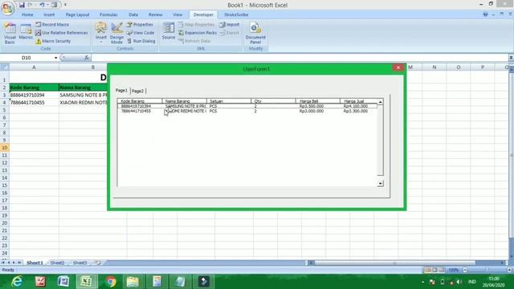Click listbox scrollbar down arrow
Screen dimensions: 514x289
(x=380, y=184)
